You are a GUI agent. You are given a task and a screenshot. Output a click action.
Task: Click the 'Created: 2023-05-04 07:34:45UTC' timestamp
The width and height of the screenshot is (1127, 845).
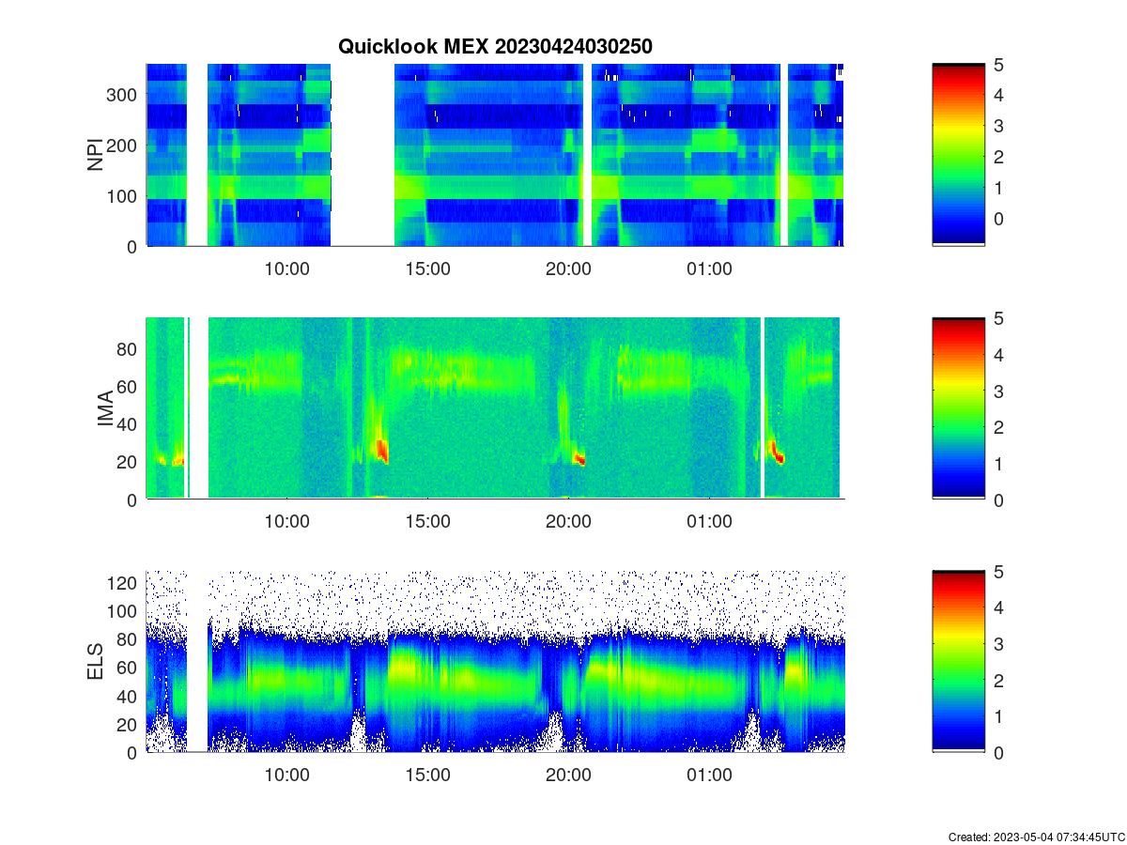[x=1036, y=837]
